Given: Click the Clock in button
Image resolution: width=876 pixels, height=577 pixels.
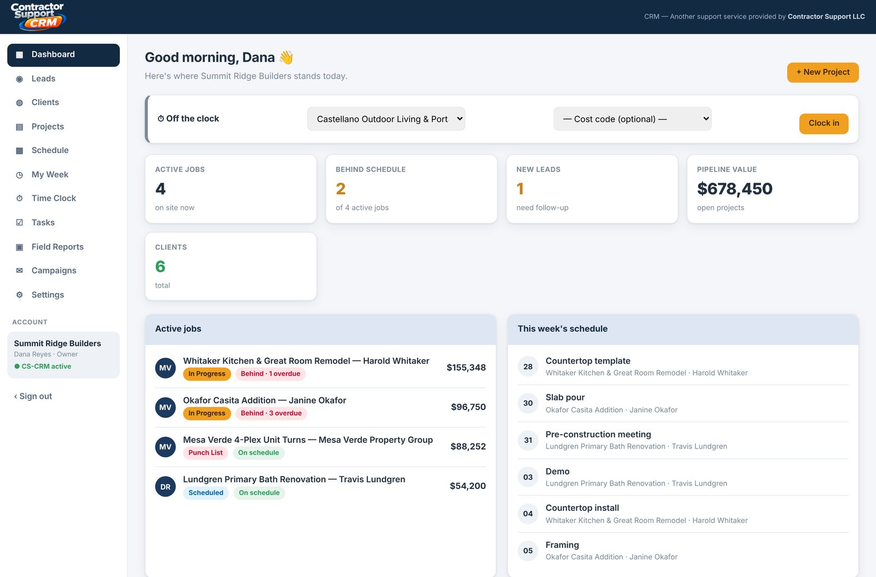Looking at the screenshot, I should (x=824, y=123).
